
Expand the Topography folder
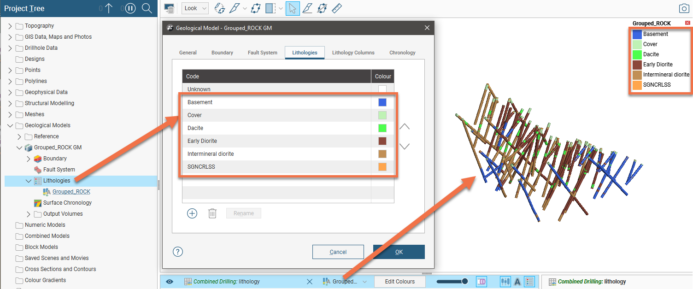pyautogui.click(x=10, y=26)
